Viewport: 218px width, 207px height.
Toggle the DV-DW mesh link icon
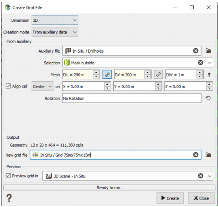[159, 74]
